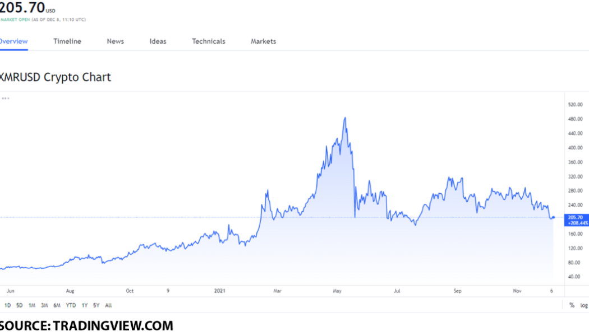The image size is (589, 336).
Task: Select the YTD time range
Action: coord(71,305)
